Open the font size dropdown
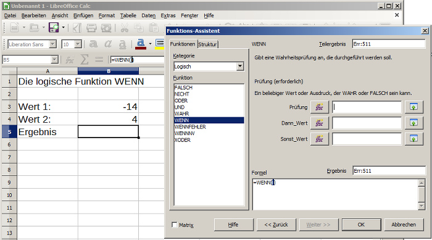 point(78,44)
